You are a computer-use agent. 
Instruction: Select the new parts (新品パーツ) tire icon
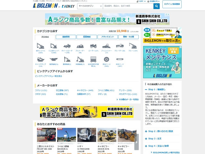[x=106, y=60]
